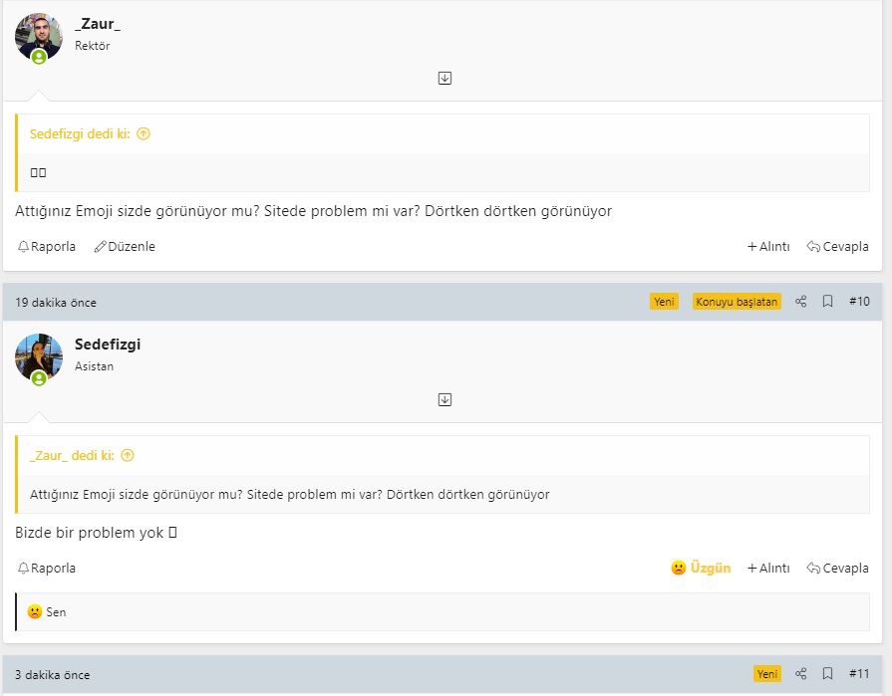The width and height of the screenshot is (892, 696).
Task: Edit _Zaur_'s post with Düzenle
Action: 125,247
